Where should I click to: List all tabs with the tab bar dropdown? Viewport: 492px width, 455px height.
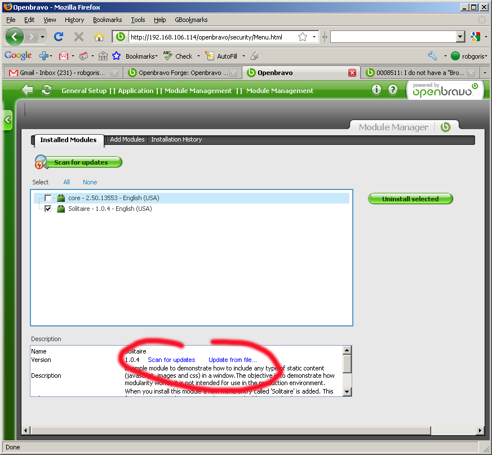(485, 73)
